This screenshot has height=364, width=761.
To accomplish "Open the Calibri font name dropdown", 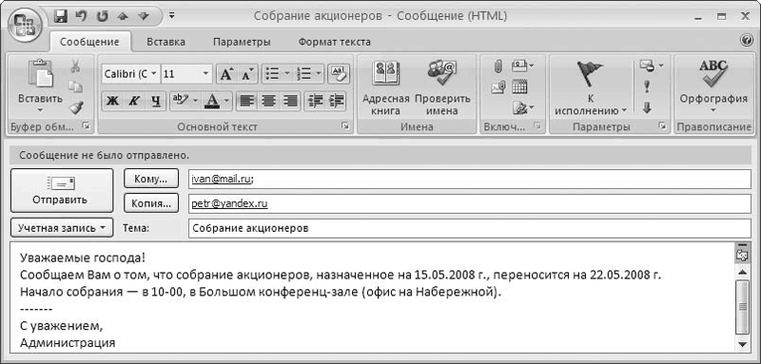I will pos(154,74).
